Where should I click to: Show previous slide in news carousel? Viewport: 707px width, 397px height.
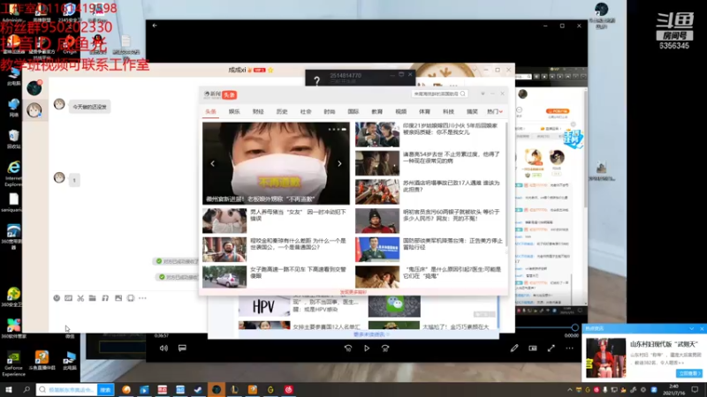click(x=213, y=164)
